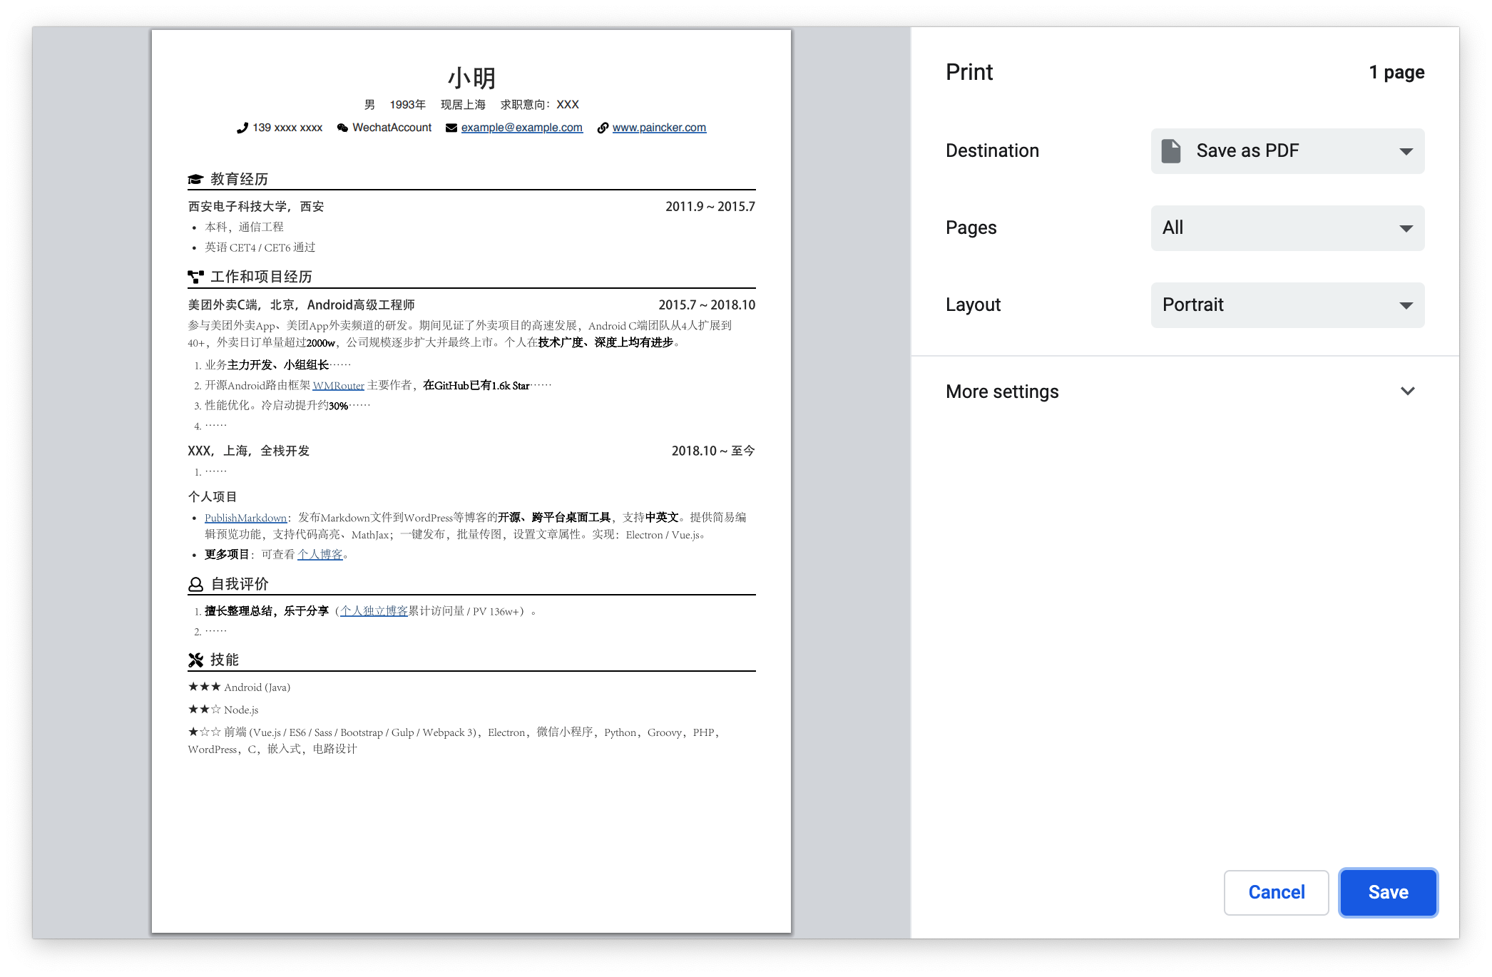Click the crossed tools icon beside 技能
This screenshot has width=1492, height=977.
pyautogui.click(x=195, y=660)
